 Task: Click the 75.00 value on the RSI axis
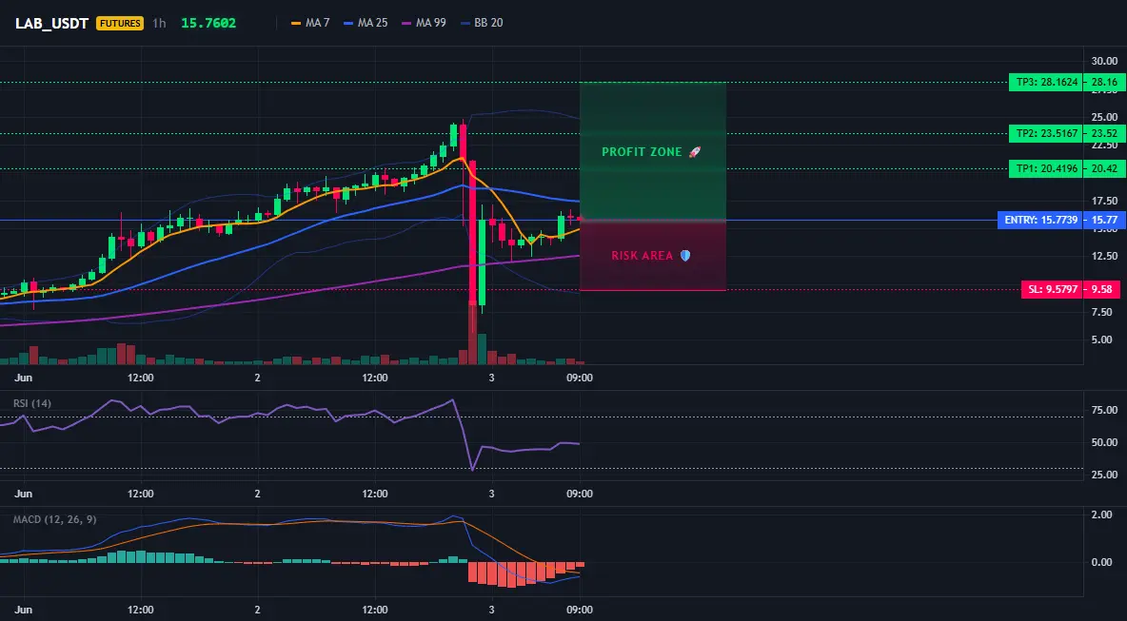click(x=1105, y=410)
